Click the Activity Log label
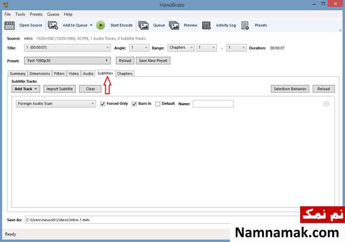This screenshot has height=242, width=345. click(226, 25)
